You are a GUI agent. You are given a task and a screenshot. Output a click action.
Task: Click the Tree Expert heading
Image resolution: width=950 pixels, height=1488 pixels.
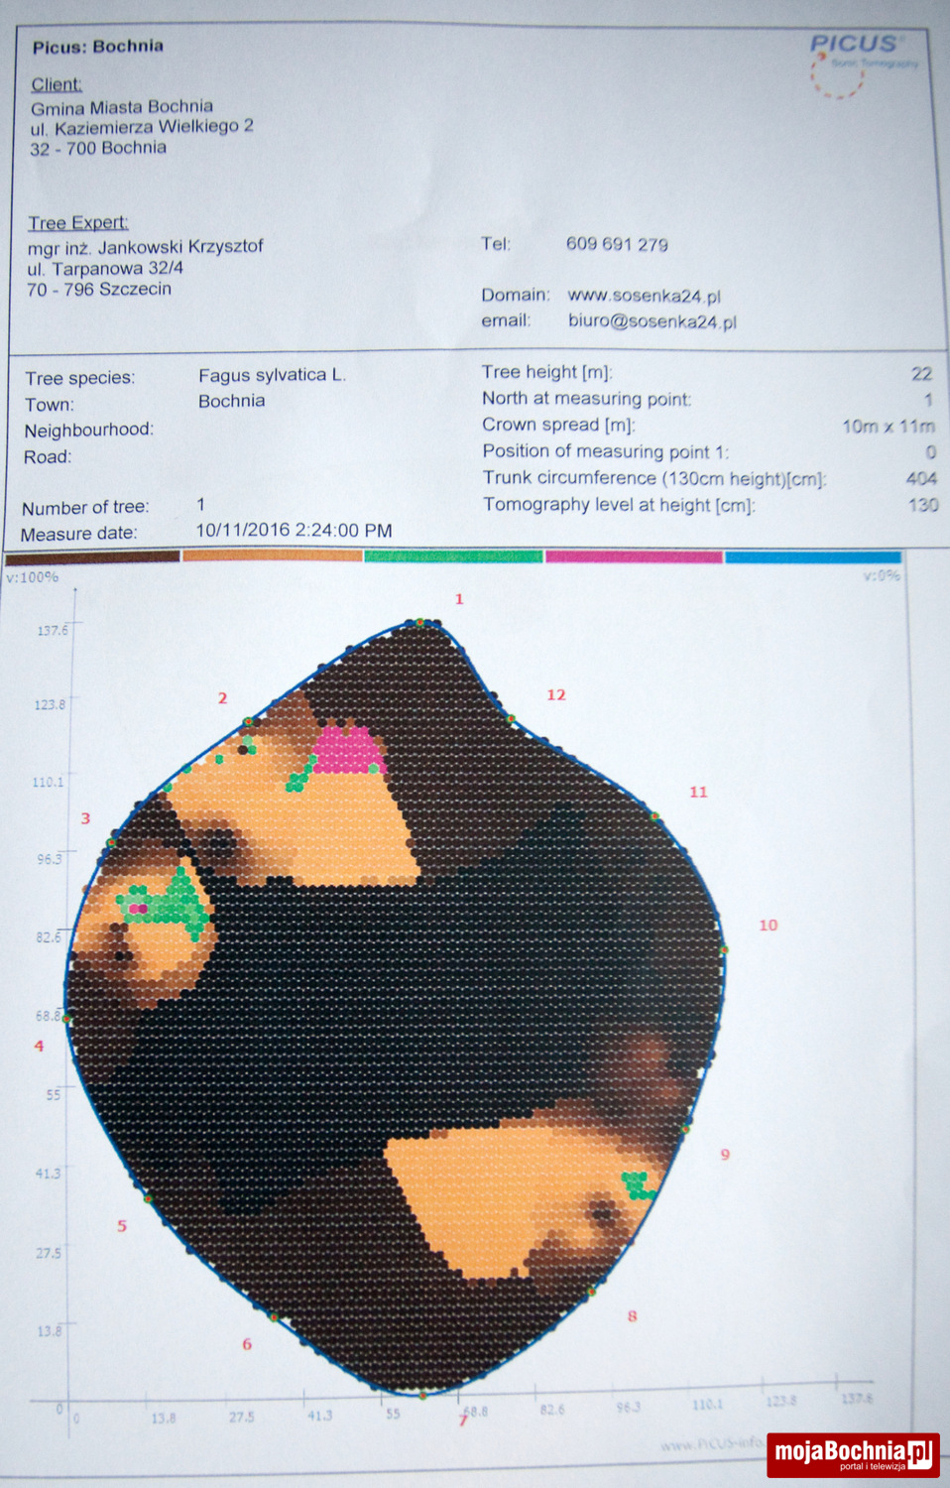(78, 223)
